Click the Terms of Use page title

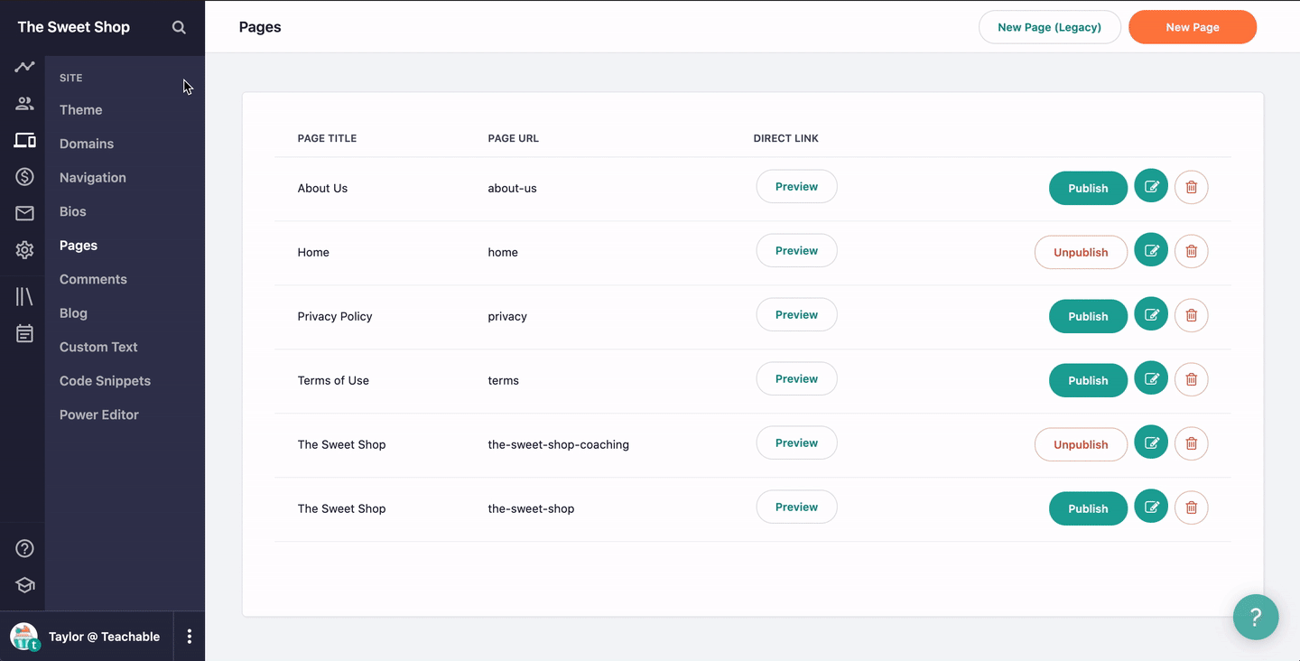333,380
